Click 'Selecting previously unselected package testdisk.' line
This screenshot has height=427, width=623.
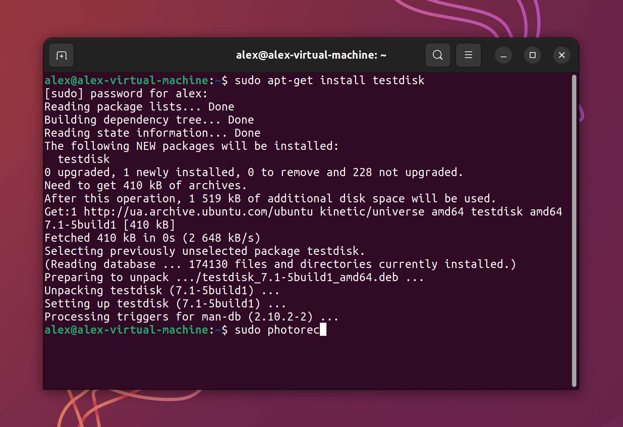[204, 251]
